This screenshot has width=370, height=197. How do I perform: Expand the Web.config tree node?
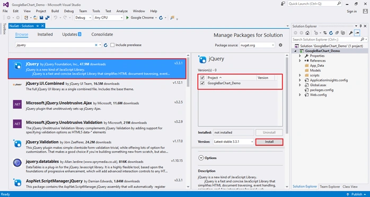tap(300, 95)
